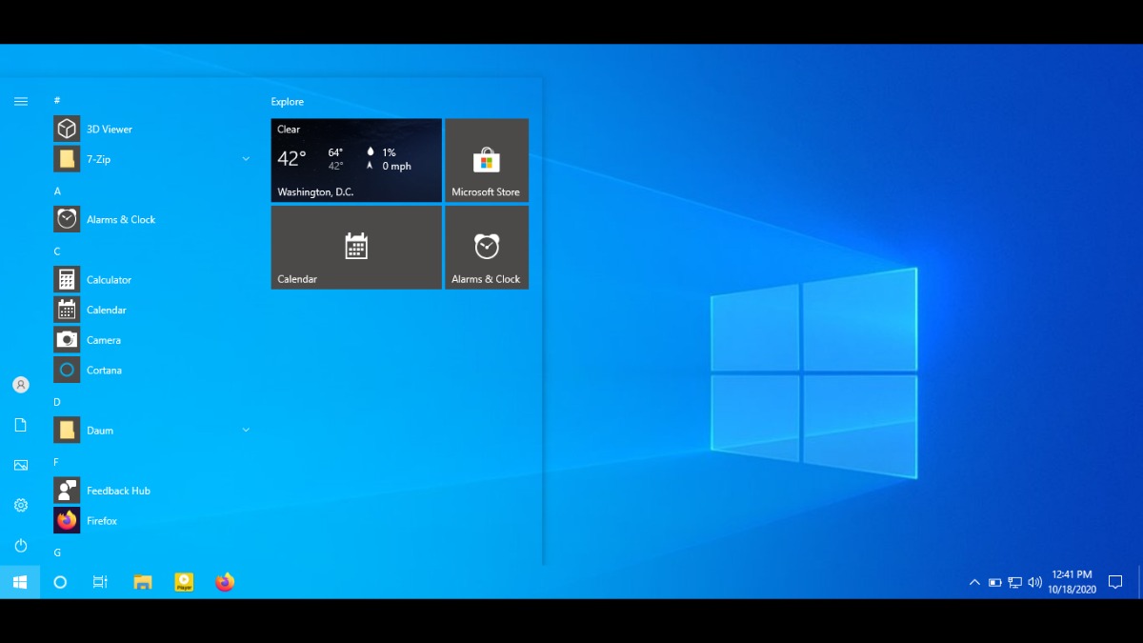Image resolution: width=1143 pixels, height=643 pixels.
Task: Open Task View on the taskbar
Action: click(100, 581)
